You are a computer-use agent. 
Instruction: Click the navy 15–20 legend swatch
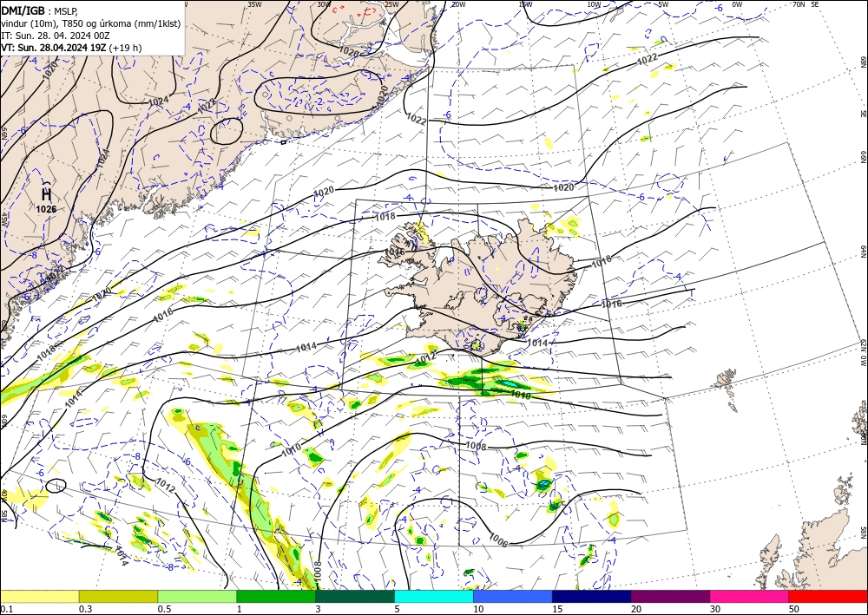click(x=592, y=596)
